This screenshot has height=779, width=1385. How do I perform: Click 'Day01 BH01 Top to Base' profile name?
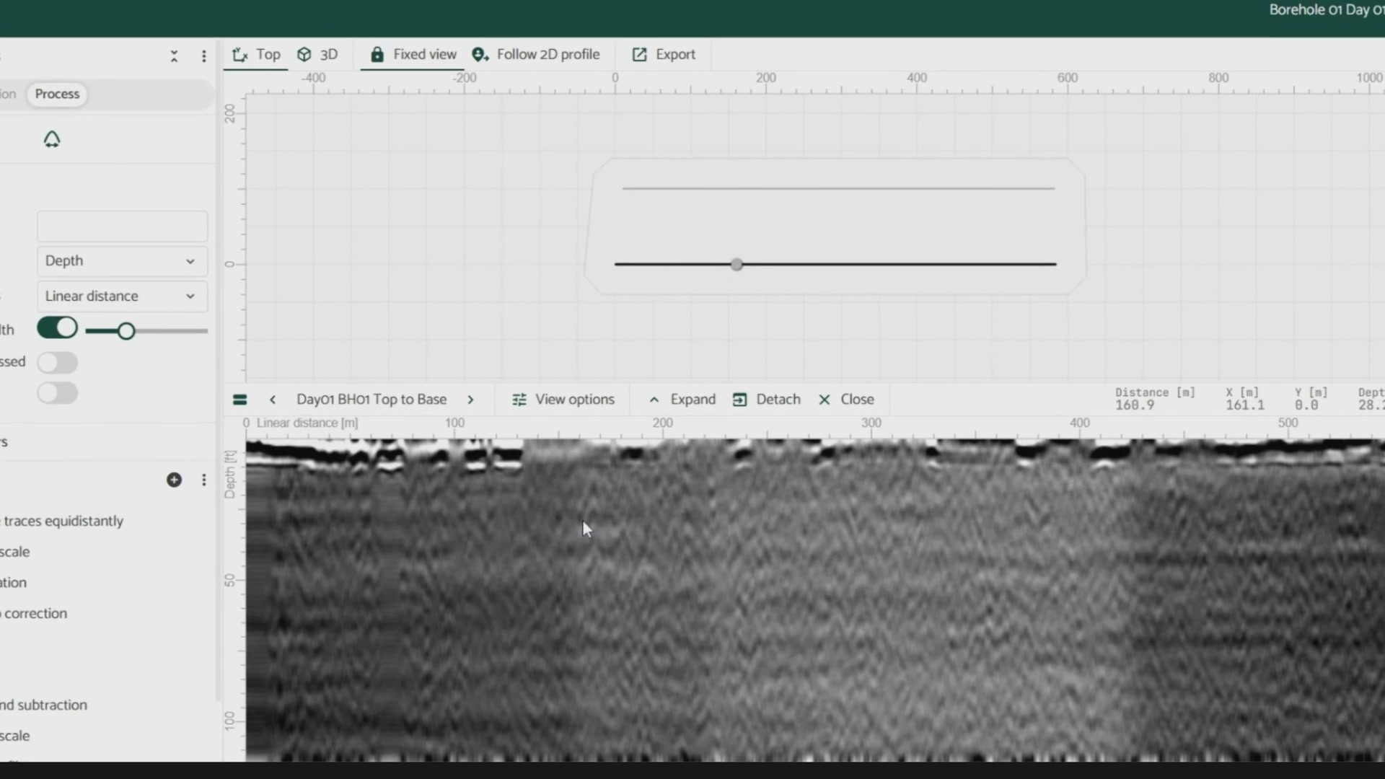[371, 400]
